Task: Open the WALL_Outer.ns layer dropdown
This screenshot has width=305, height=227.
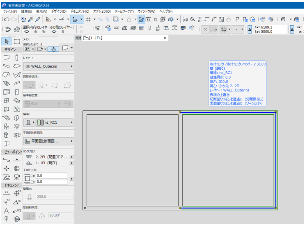Action: click(48, 66)
